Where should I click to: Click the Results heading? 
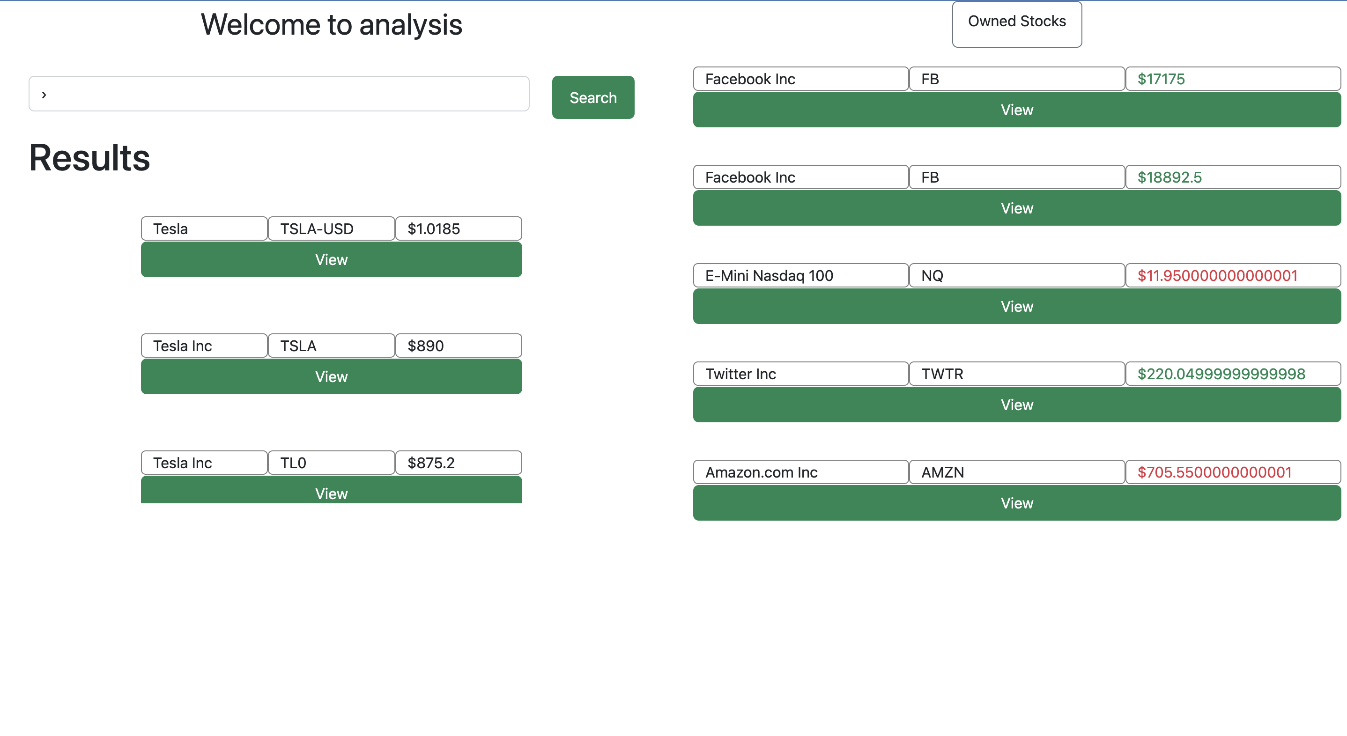(x=89, y=158)
